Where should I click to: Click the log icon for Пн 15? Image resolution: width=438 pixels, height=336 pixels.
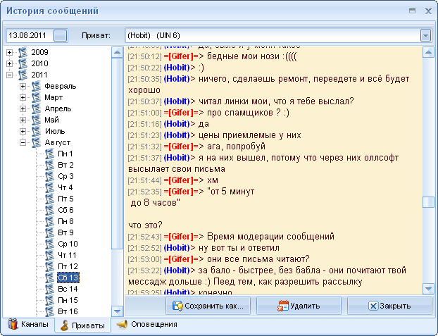pyautogui.click(x=50, y=300)
